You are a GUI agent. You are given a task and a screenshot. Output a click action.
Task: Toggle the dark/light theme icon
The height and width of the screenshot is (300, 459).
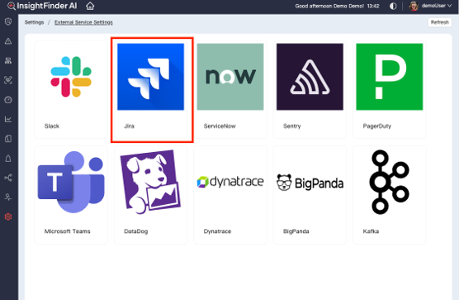(393, 6)
